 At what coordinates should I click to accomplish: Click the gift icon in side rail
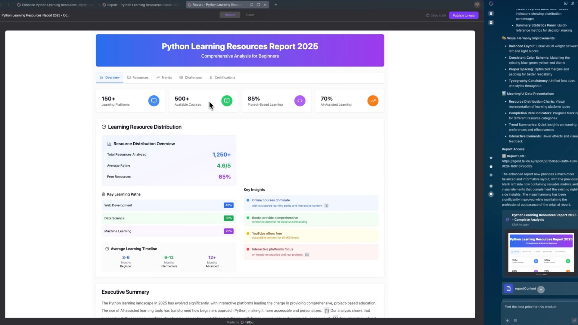click(x=491, y=23)
